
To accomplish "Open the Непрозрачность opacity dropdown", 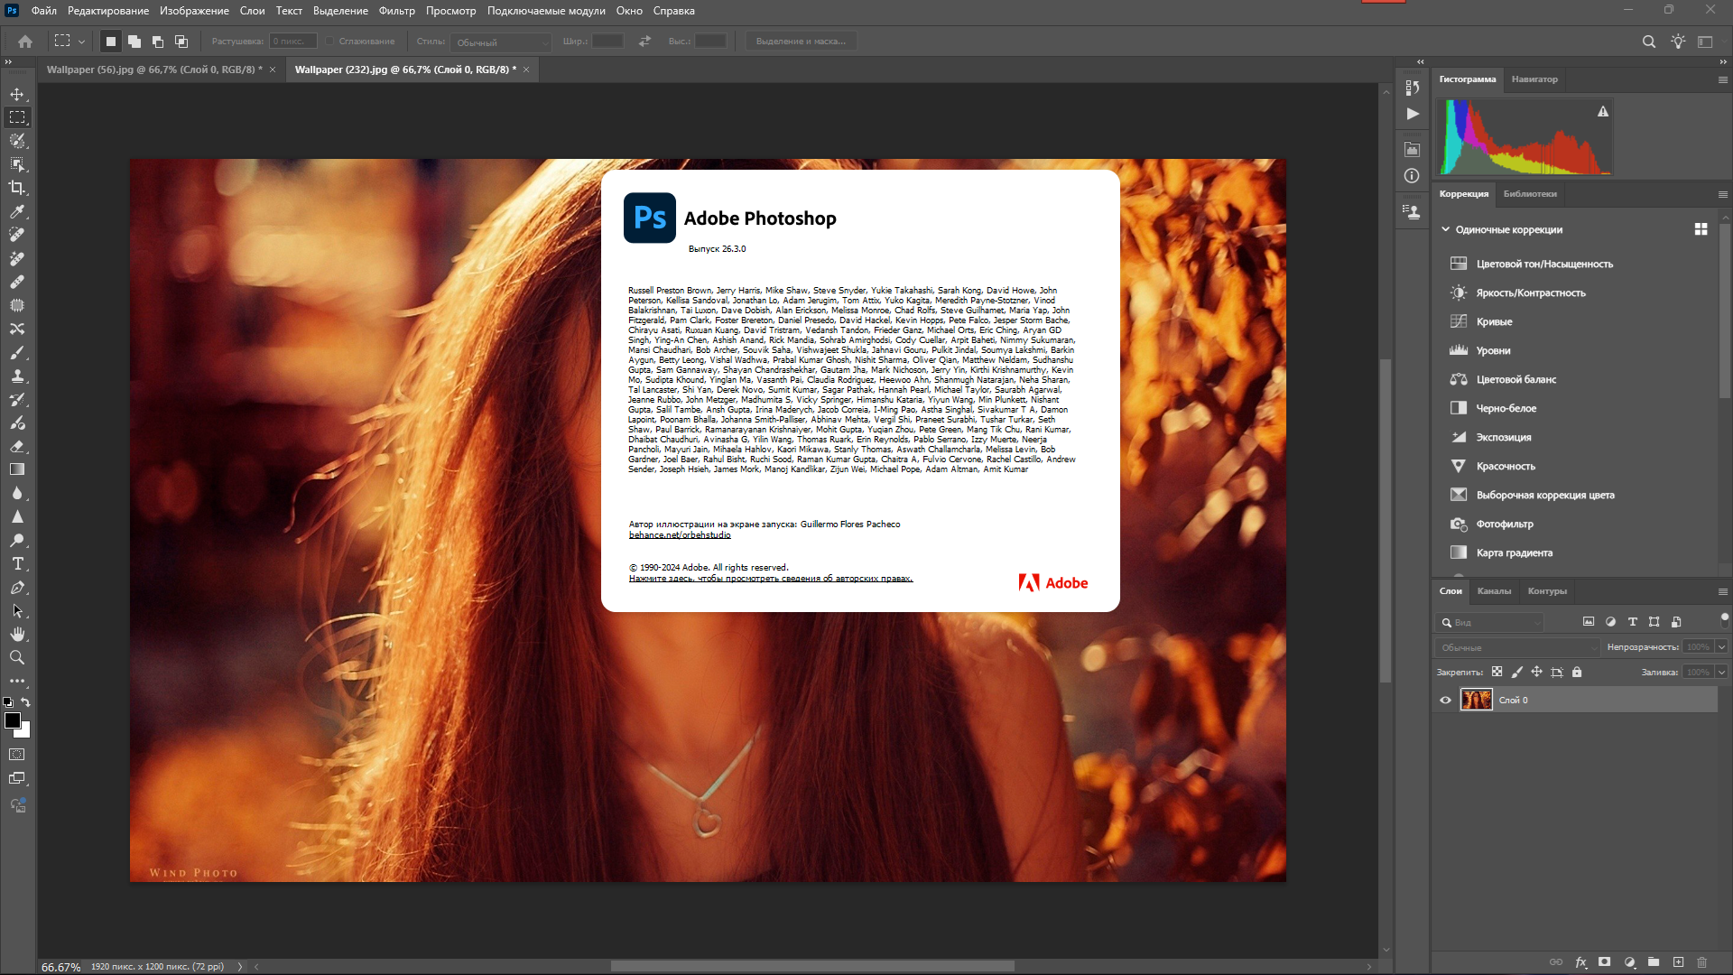I will (x=1721, y=646).
